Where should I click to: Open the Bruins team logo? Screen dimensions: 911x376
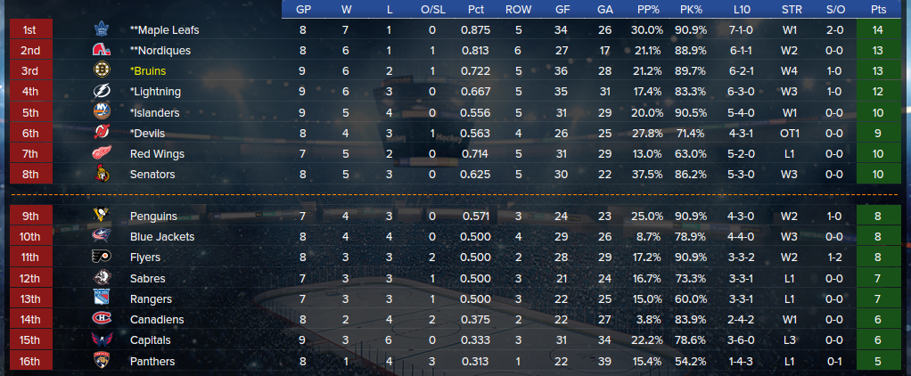102,71
